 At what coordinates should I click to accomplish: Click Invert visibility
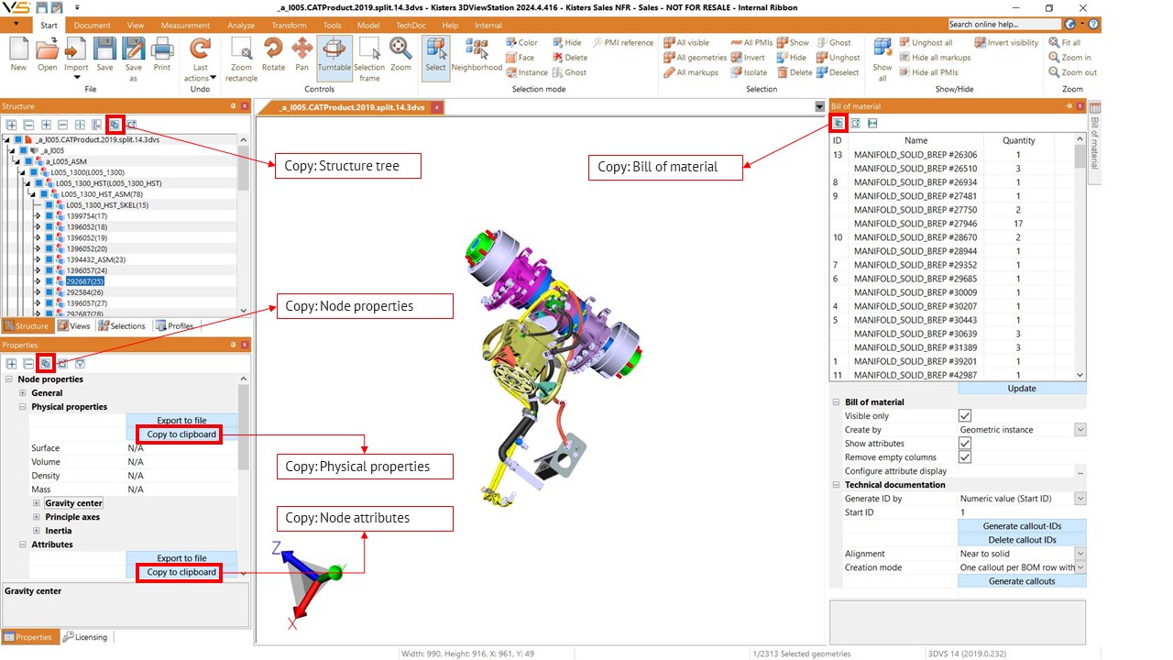[x=1006, y=43]
